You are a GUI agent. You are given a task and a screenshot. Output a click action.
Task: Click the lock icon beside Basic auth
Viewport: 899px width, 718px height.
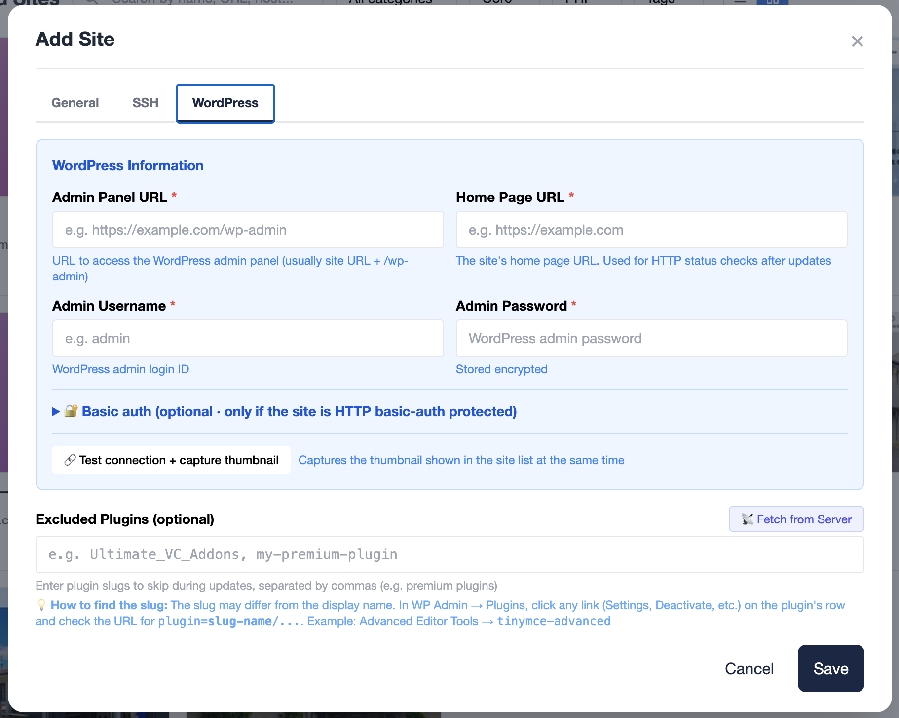pos(71,411)
